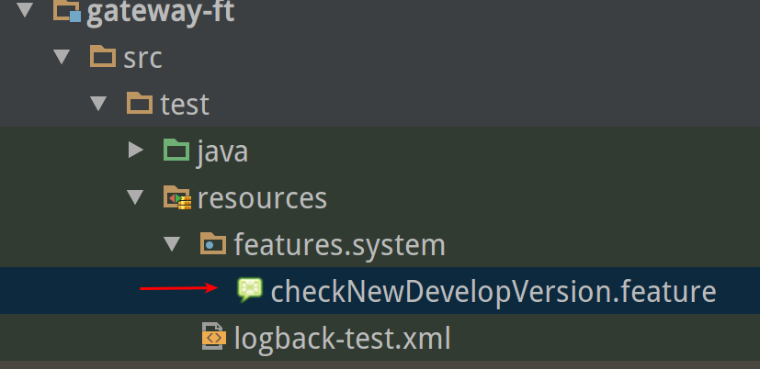Viewport: 760px width, 369px height.
Task: Click the resources root folder icon
Action: click(x=176, y=197)
